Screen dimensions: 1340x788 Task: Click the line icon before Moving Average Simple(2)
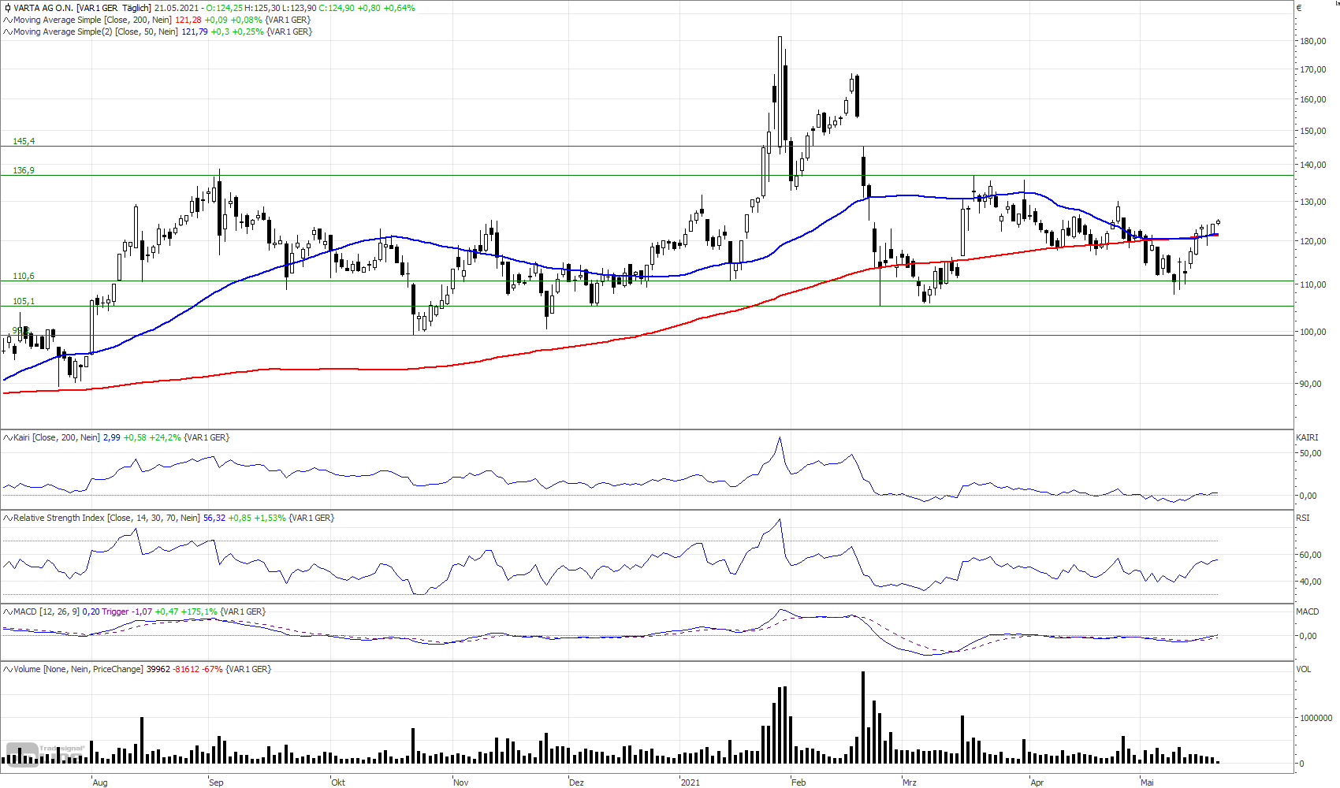[8, 32]
